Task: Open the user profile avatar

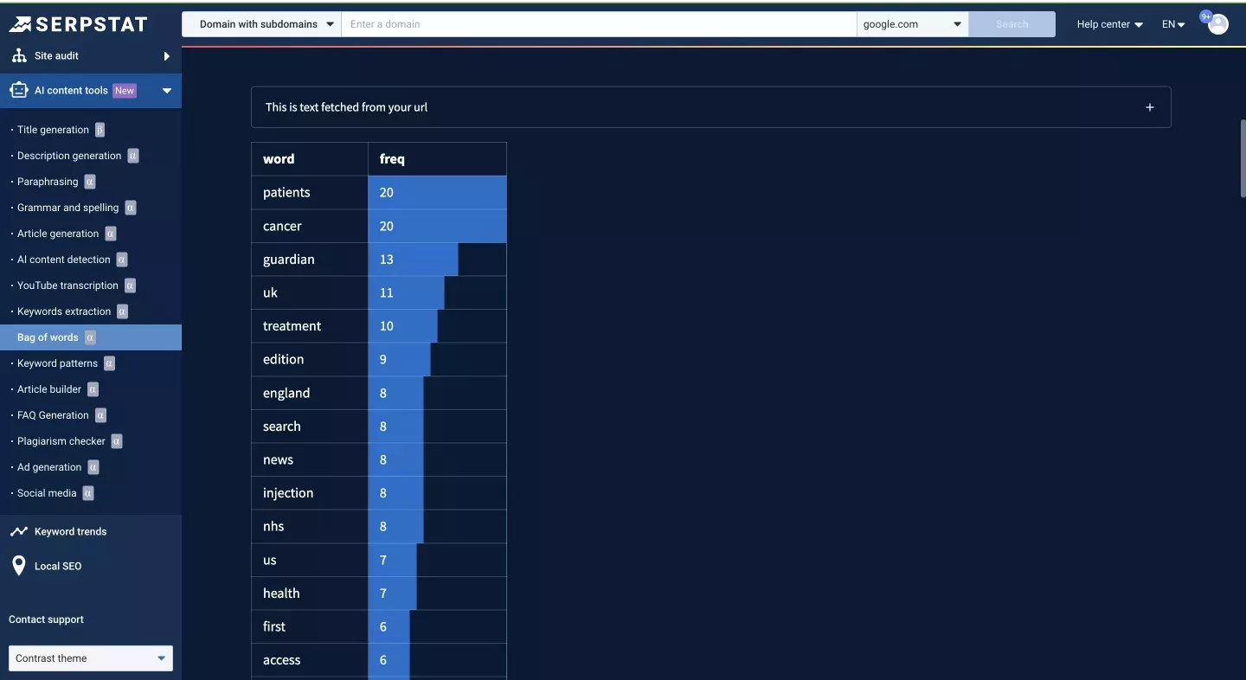Action: [1218, 24]
